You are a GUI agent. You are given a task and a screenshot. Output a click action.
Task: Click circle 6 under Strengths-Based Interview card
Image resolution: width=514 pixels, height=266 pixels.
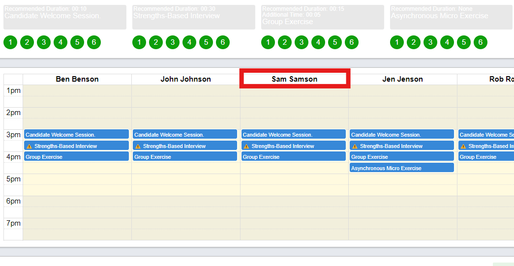223,42
